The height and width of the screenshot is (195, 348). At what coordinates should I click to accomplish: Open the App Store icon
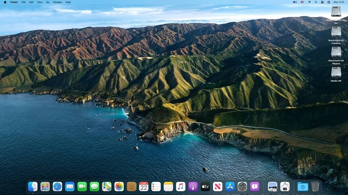point(230,186)
